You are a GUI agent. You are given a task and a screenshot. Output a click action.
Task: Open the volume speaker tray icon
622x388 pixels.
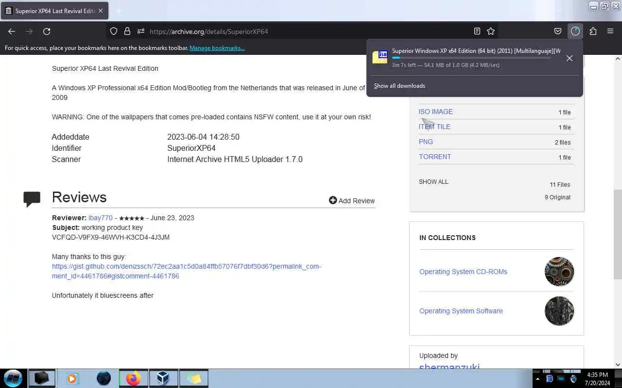pos(573,379)
